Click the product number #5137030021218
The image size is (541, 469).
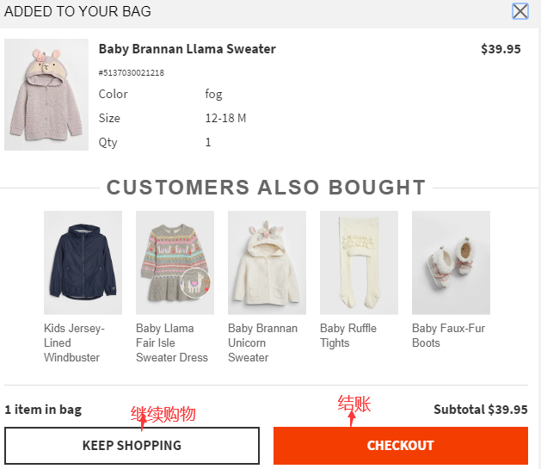click(131, 73)
